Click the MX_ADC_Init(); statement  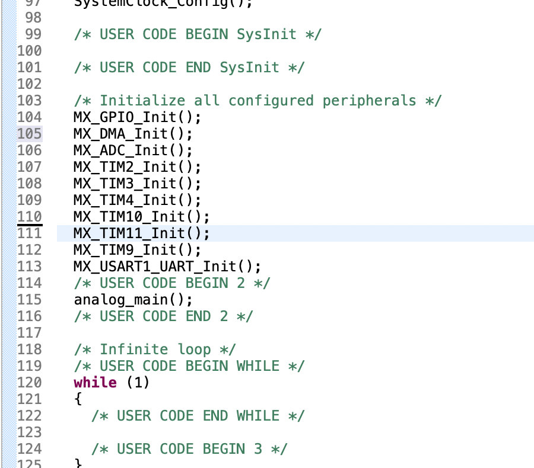[133, 150]
